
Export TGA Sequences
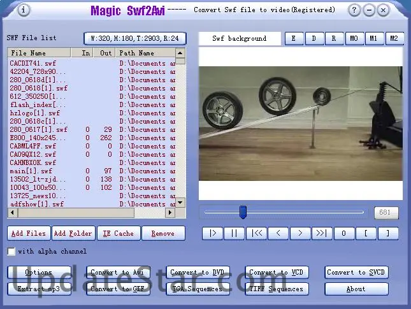click(198, 289)
